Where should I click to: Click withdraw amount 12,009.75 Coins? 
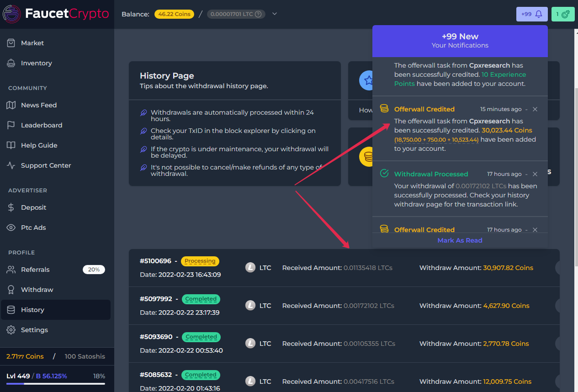coord(507,381)
